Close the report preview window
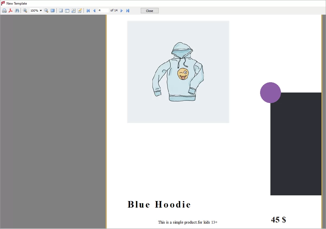The height and width of the screenshot is (229, 326). 149,11
